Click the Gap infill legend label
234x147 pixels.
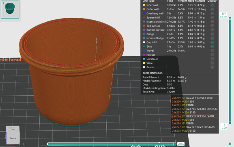(x=152, y=42)
